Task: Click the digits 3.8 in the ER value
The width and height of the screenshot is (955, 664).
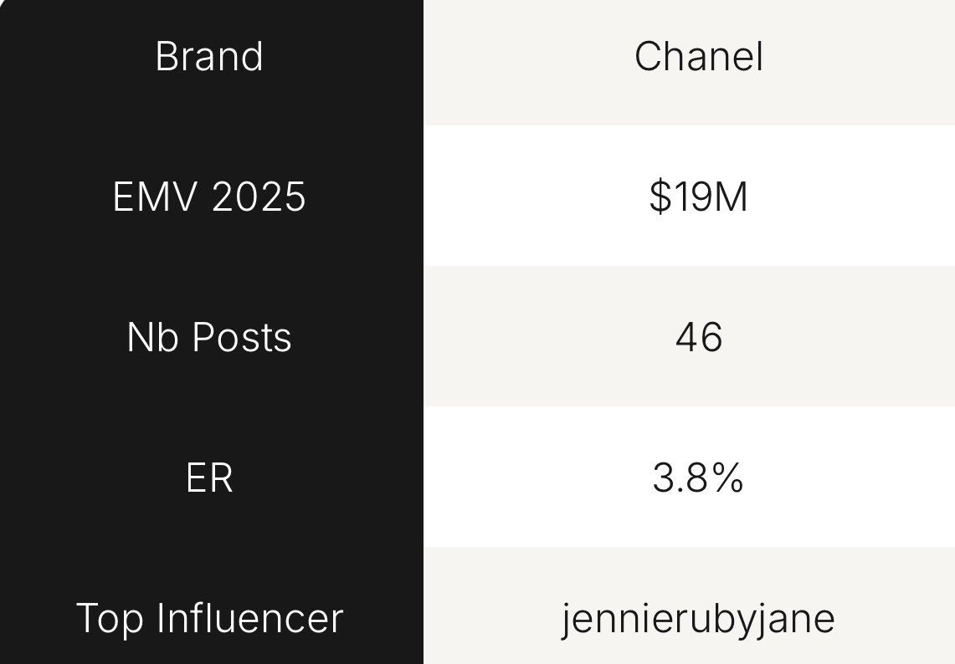Action: (680, 478)
